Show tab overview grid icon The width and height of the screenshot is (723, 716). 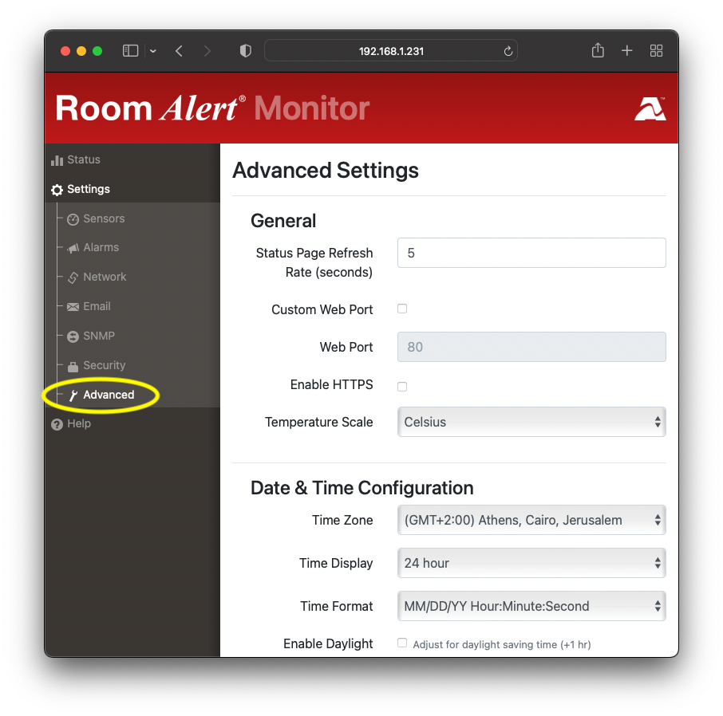(657, 51)
